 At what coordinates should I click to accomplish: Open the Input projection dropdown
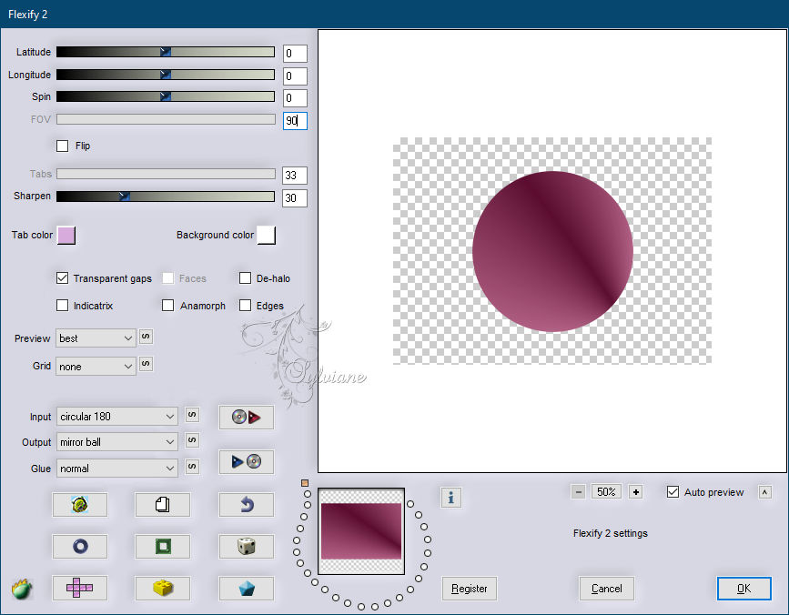pos(117,417)
